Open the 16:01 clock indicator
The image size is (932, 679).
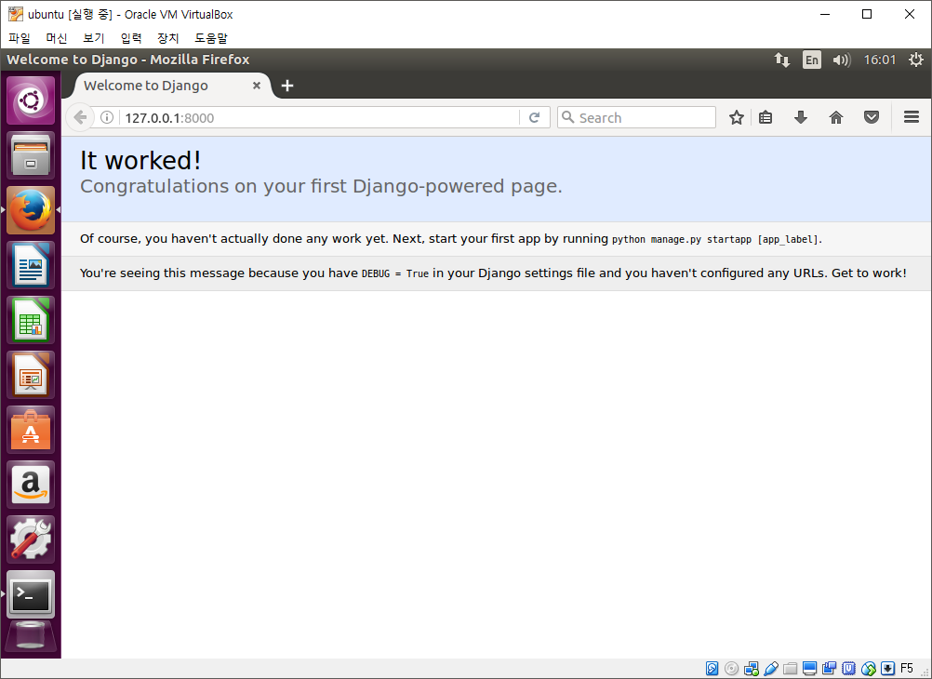(880, 60)
